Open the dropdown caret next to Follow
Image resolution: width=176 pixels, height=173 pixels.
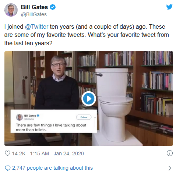pos(95,117)
